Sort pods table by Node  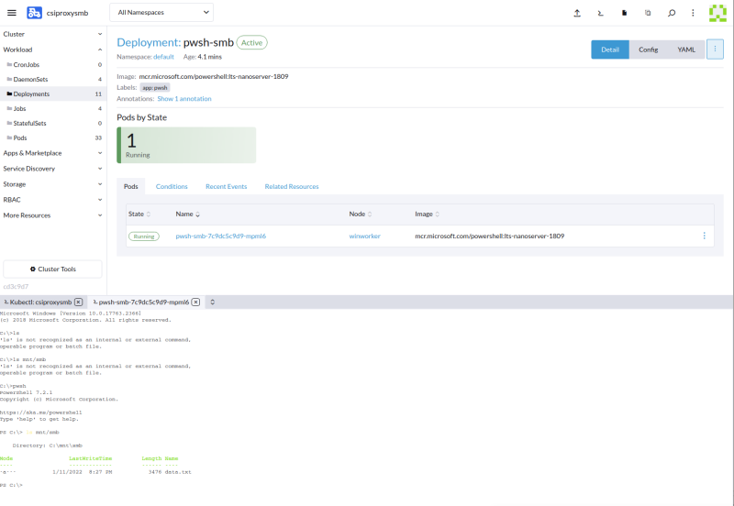[x=361, y=214]
